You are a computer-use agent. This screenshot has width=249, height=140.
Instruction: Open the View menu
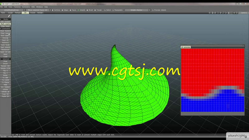[x=10, y=7]
